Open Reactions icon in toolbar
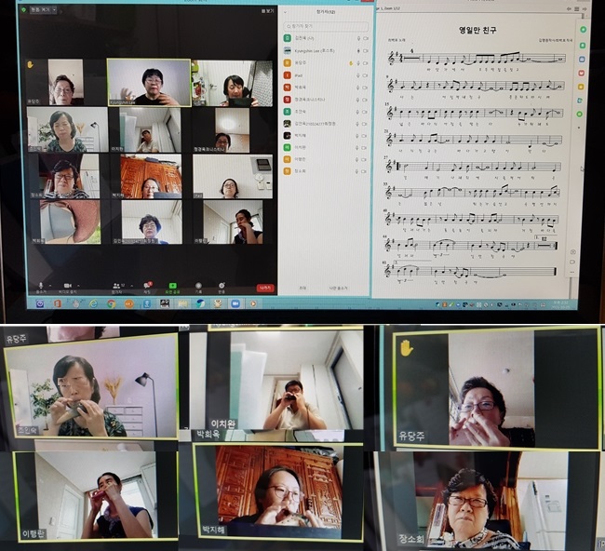The height and width of the screenshot is (551, 605). (222, 283)
